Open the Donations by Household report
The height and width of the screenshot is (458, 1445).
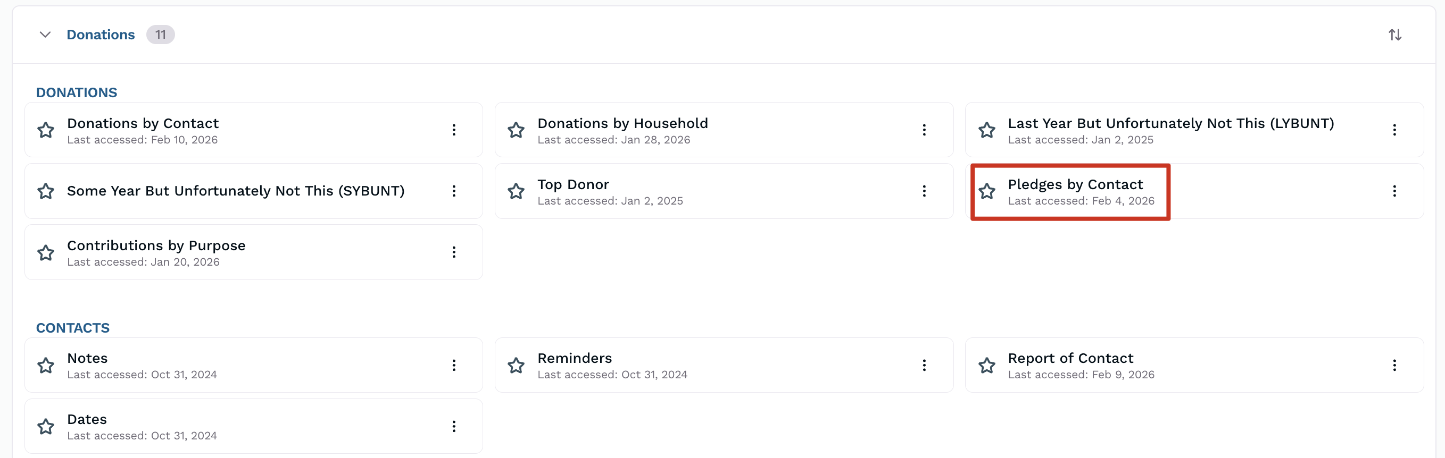[x=622, y=124]
